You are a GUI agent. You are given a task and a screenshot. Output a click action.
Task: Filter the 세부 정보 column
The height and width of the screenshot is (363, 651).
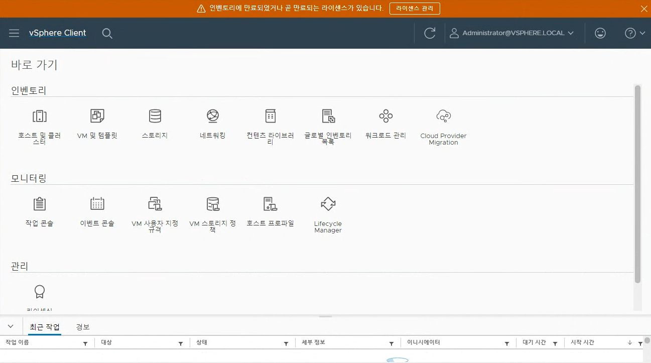392,343
